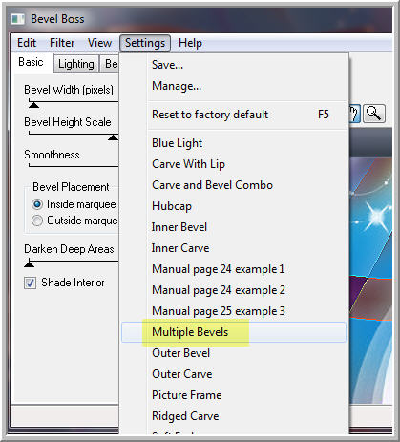The image size is (400, 442).
Task: Click the Bevel Width slider handle
Action: 33,105
